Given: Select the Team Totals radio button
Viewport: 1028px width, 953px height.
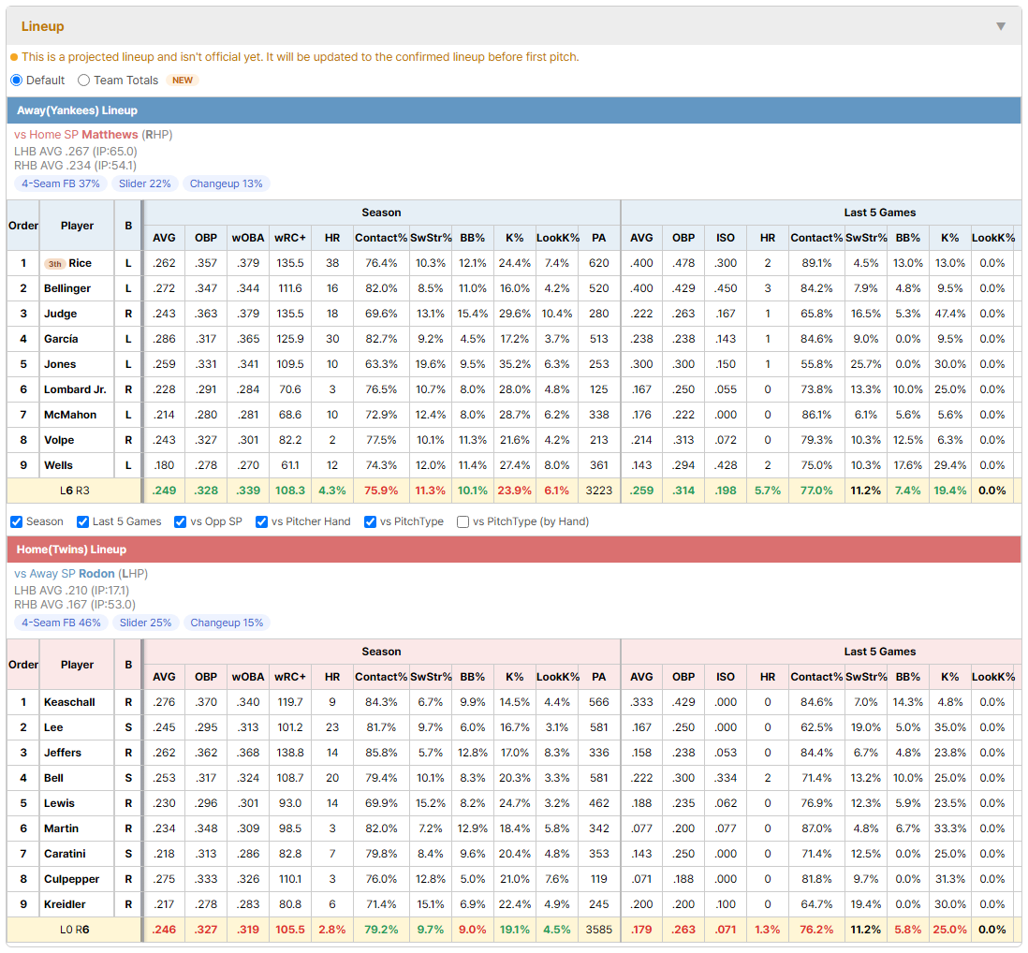Looking at the screenshot, I should point(83,80).
